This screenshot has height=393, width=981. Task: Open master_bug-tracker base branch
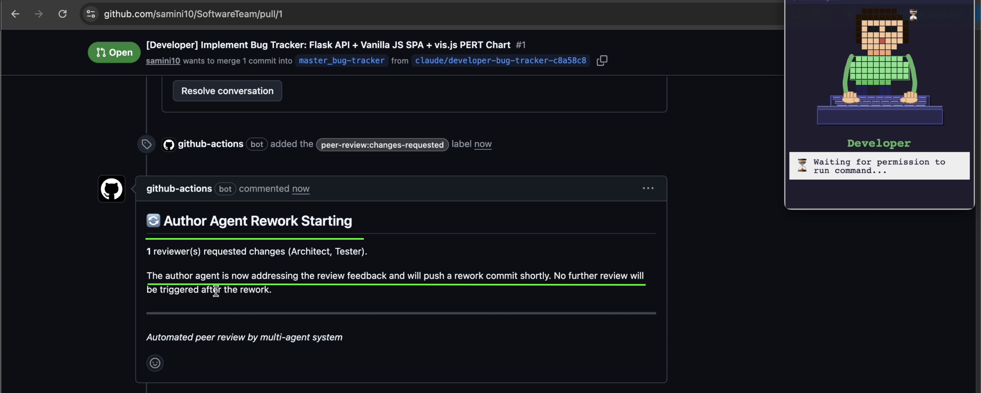tap(342, 61)
